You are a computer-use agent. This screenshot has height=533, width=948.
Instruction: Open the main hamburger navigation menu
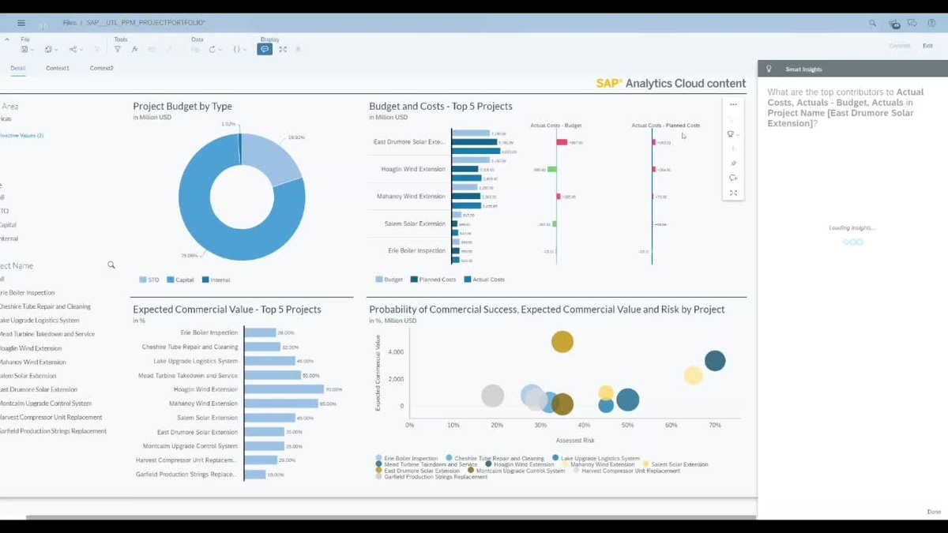21,24
